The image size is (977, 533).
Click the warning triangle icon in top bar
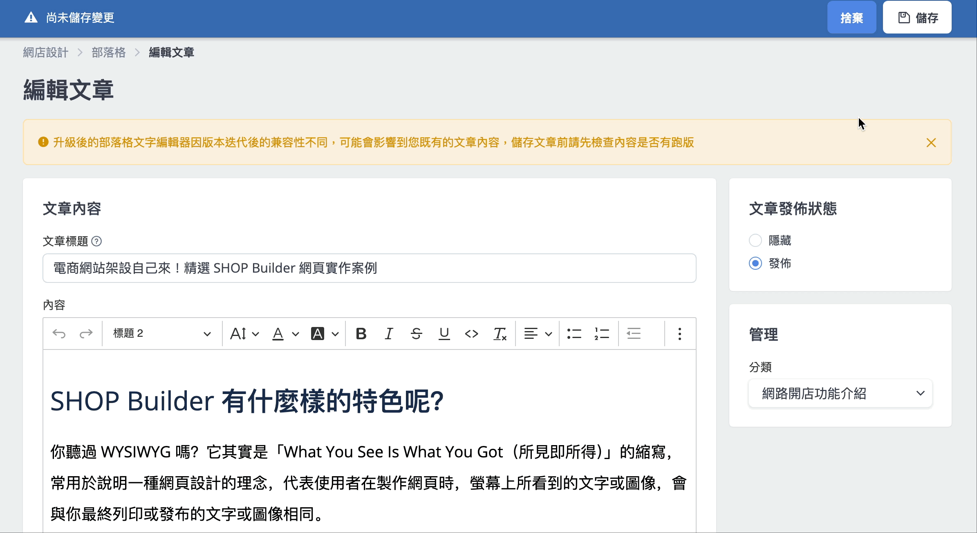[x=31, y=18]
